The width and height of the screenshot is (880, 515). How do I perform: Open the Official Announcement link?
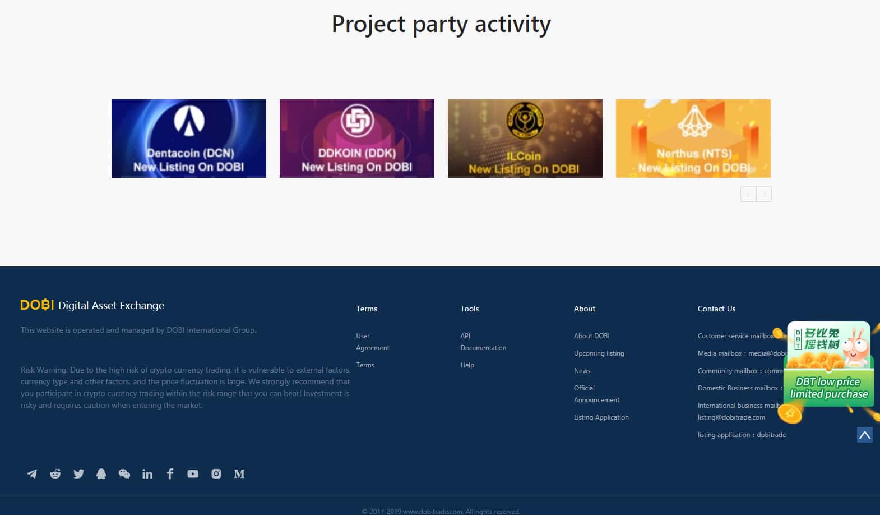597,394
